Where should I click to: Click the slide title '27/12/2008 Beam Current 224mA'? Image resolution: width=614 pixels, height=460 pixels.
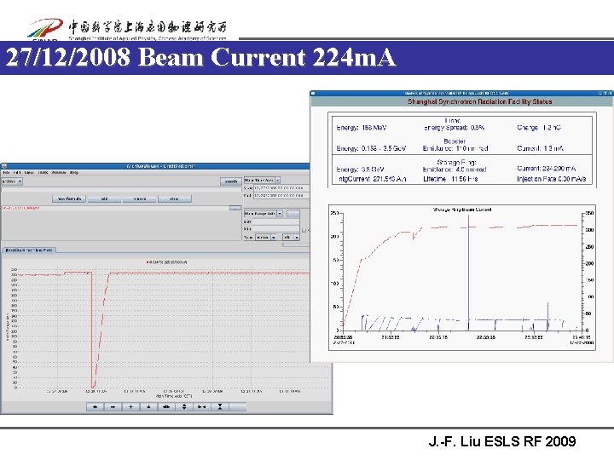(x=200, y=57)
